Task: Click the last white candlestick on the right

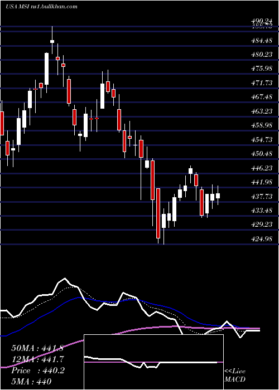Action: tap(218, 196)
